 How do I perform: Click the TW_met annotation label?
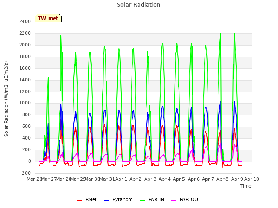pyautogui.click(x=48, y=18)
